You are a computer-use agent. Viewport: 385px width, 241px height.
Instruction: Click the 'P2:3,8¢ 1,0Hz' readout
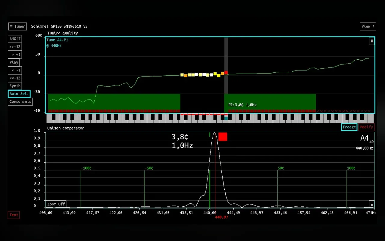pyautogui.click(x=242, y=105)
